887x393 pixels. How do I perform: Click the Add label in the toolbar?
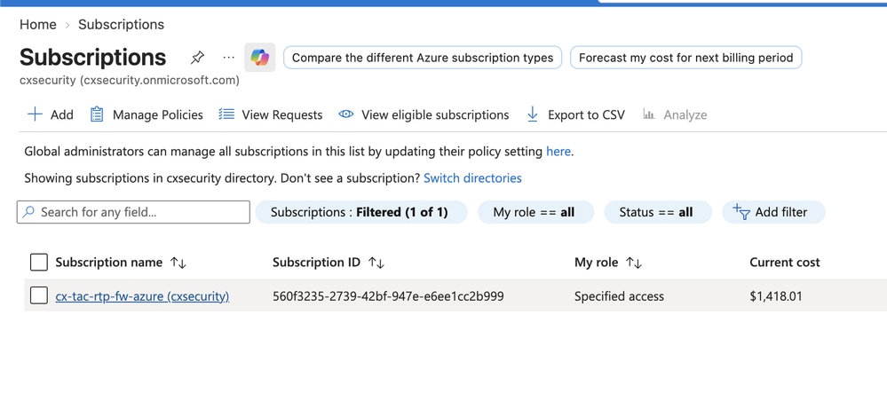pyautogui.click(x=61, y=114)
